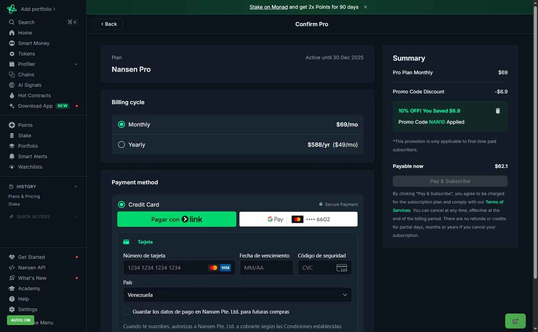Viewport: 538px width, 332px height.
Task: Open AI Signals sidebar icon
Action: pyautogui.click(x=12, y=85)
